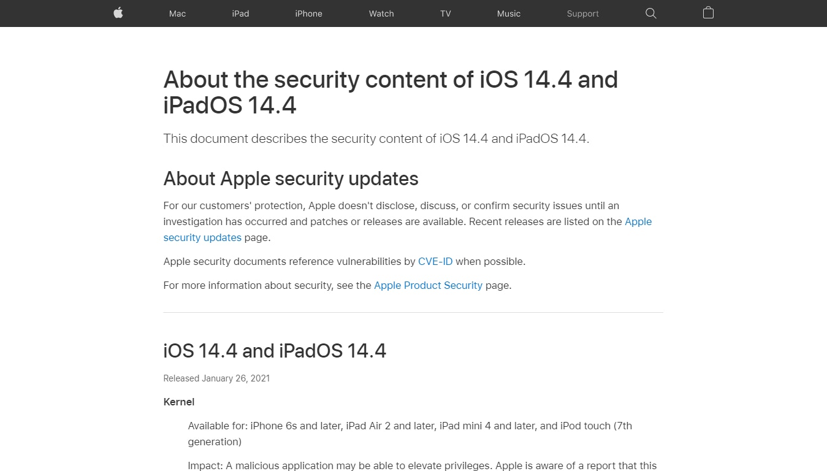Navigate to the Watch section
Screen dimensions: 827x471
pyautogui.click(x=381, y=13)
